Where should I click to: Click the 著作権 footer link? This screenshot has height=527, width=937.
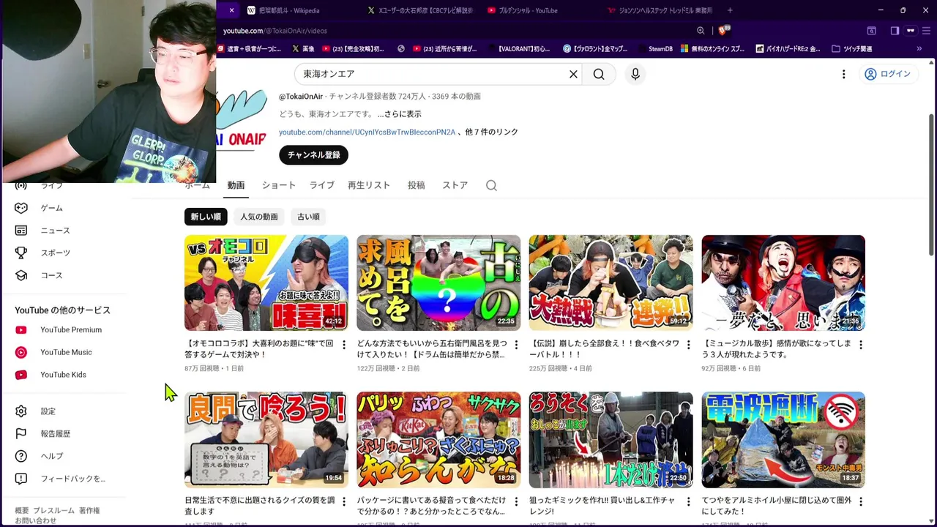coord(89,511)
